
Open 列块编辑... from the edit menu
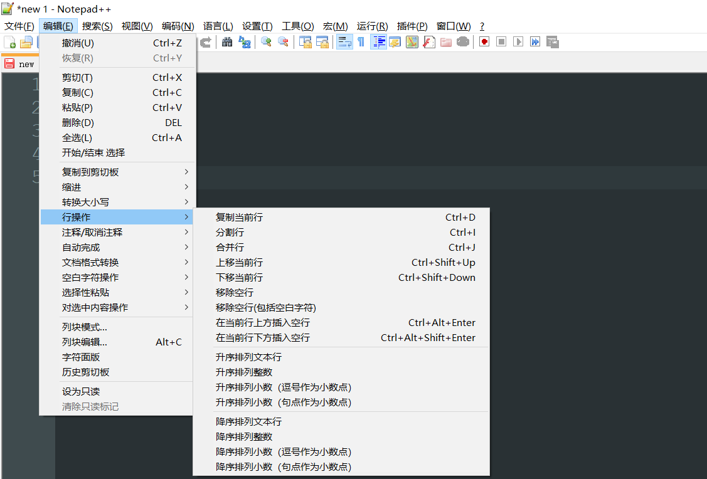tap(118, 342)
